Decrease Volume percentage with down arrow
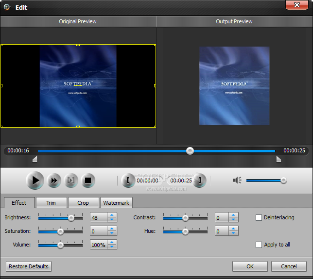Viewport: 313px width, 279px height. coord(112,246)
